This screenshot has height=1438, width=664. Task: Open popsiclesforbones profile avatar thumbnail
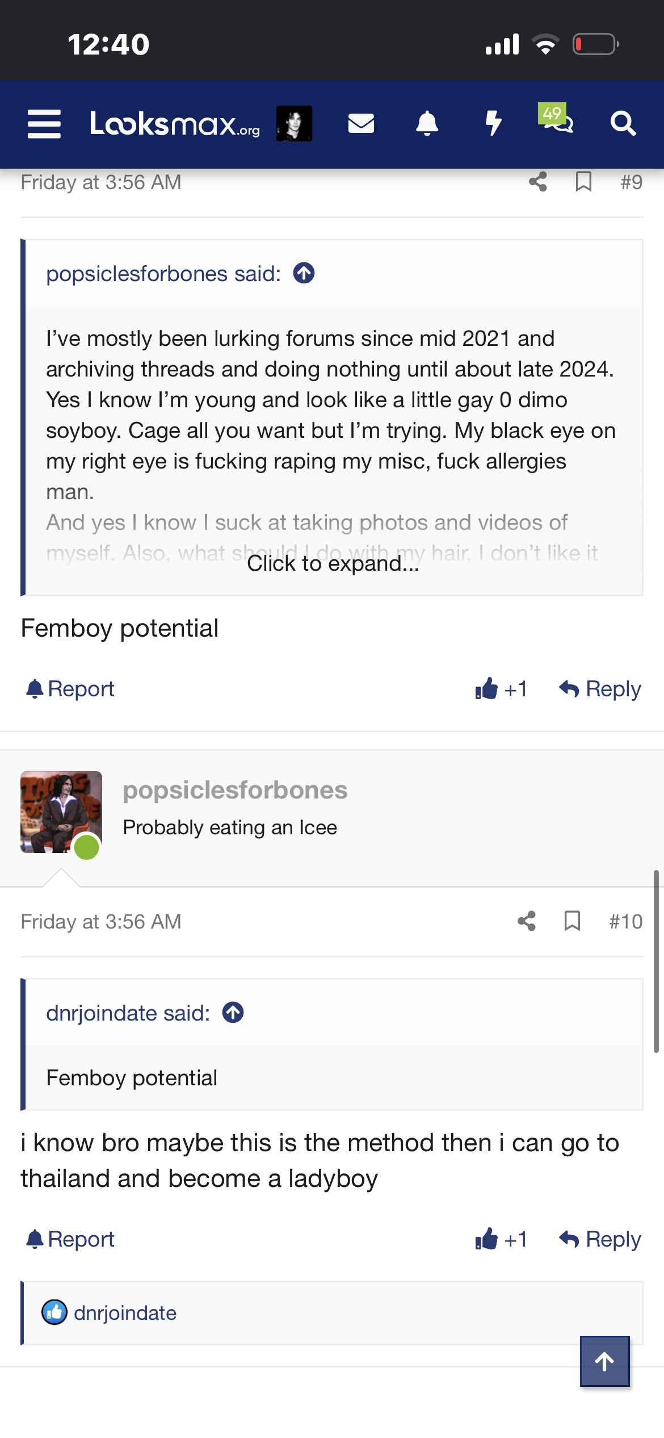[61, 812]
